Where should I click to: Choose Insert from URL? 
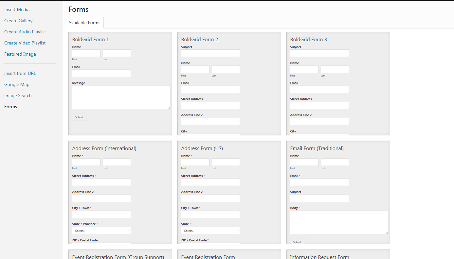(20, 73)
